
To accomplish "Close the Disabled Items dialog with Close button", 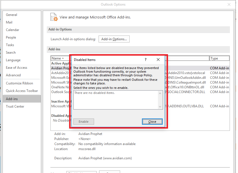I will 152,122.
